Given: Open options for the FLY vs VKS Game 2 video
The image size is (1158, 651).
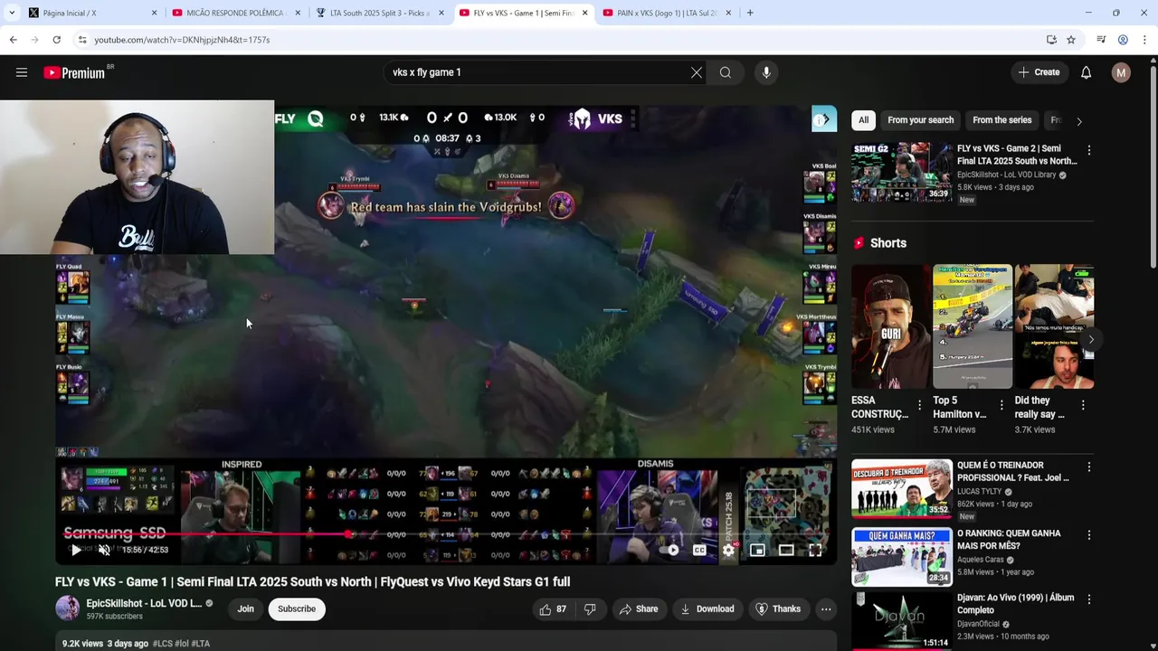Looking at the screenshot, I should tap(1088, 150).
